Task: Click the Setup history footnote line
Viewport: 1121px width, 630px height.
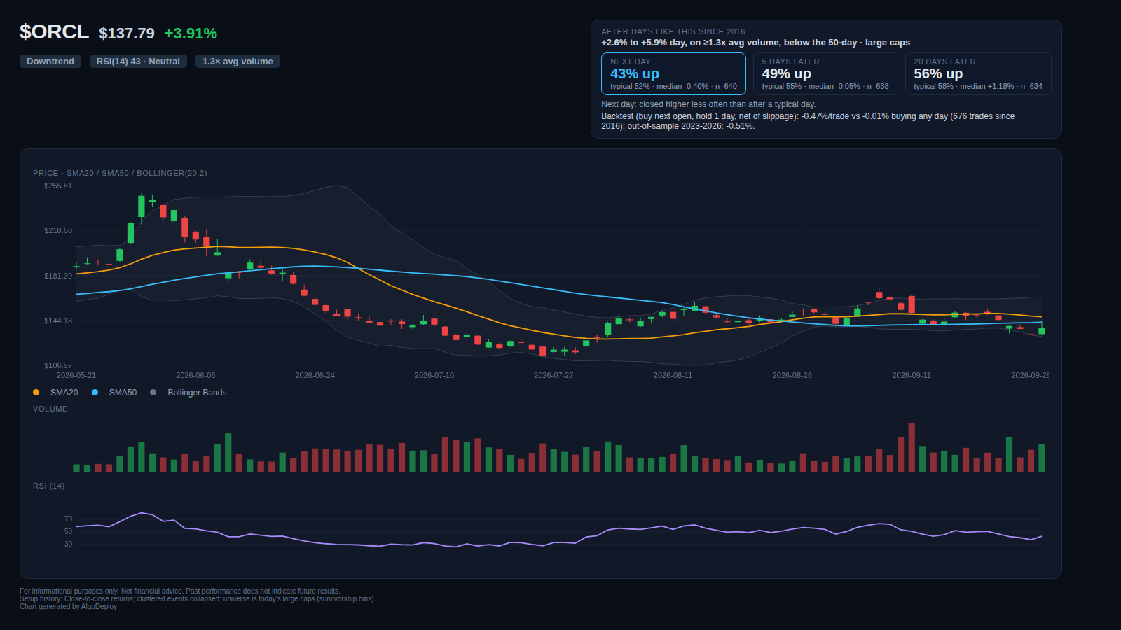Action: (x=198, y=598)
